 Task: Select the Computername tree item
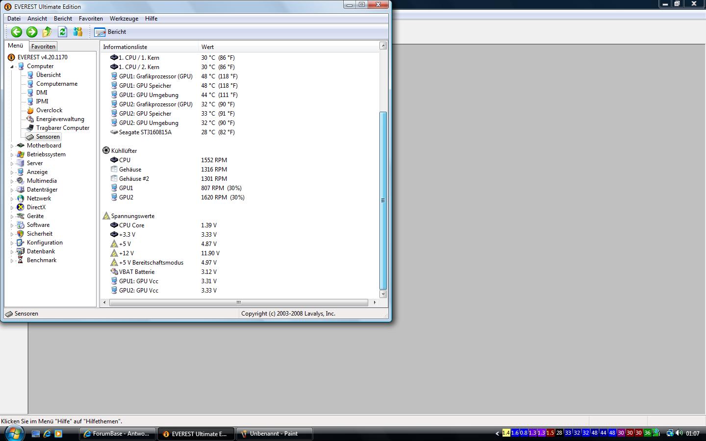coord(57,84)
